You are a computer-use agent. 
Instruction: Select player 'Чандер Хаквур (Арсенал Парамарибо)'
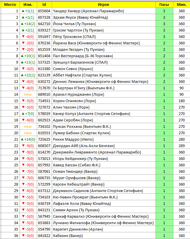(x=89, y=11)
